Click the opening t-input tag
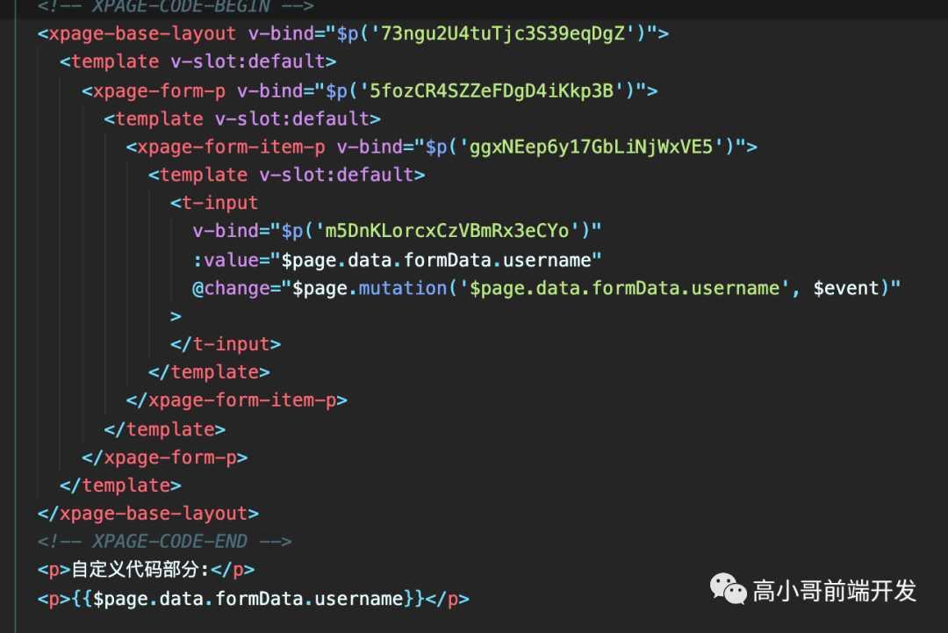This screenshot has width=948, height=633. [215, 203]
